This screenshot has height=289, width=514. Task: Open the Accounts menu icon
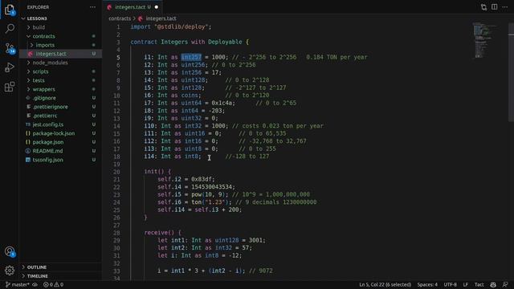[x=9, y=251]
